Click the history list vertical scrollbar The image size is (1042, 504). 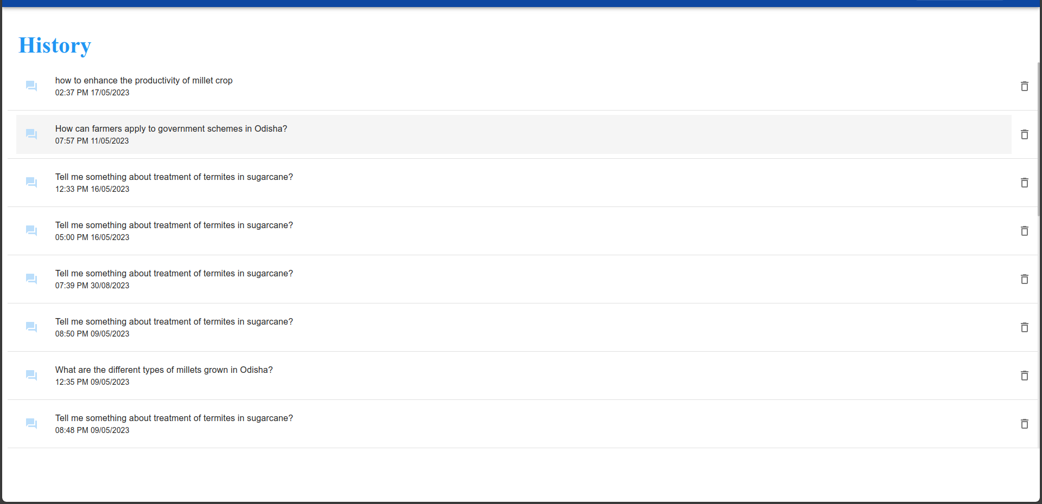pos(1039,141)
